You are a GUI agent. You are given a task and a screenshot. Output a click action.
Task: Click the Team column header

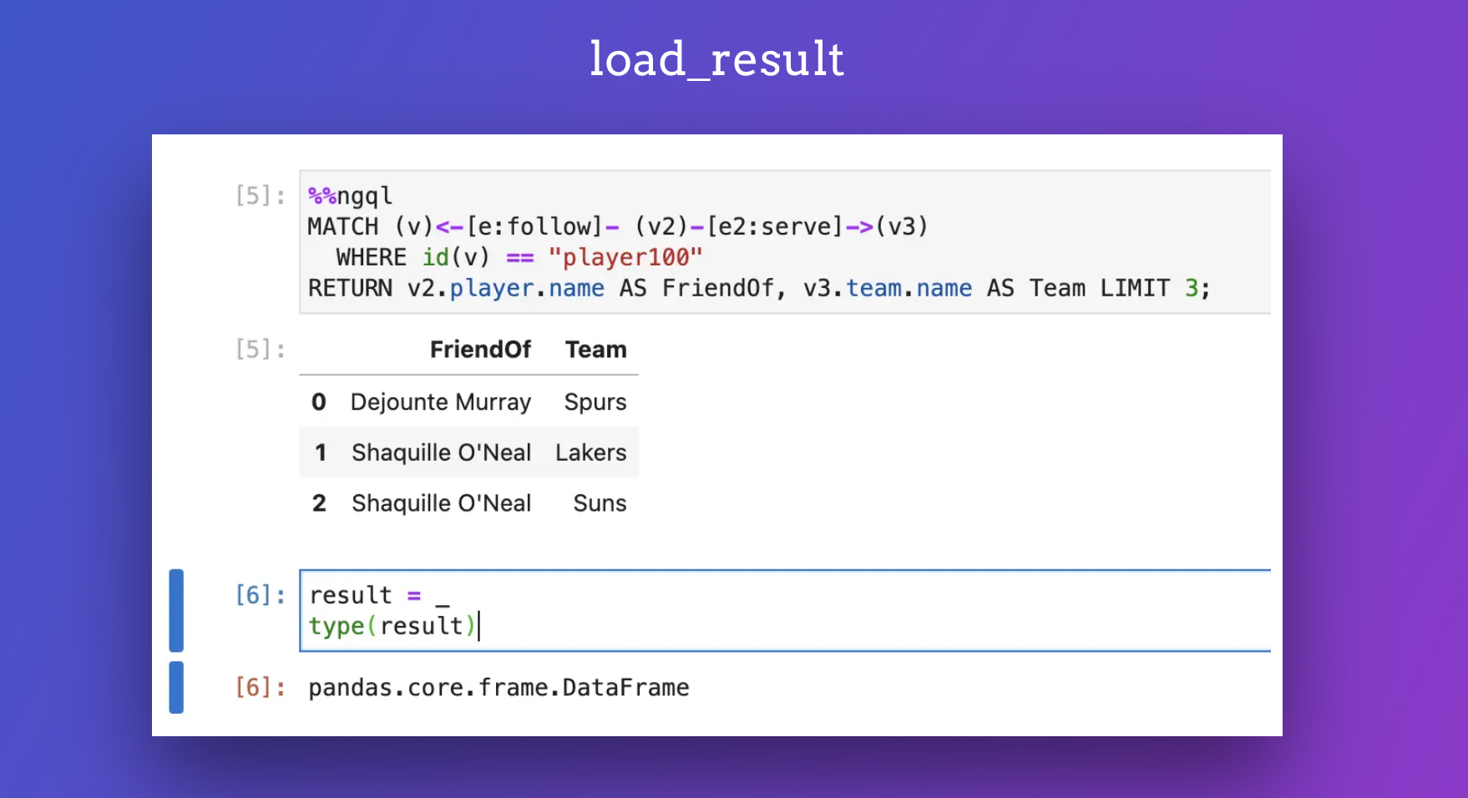tap(595, 350)
